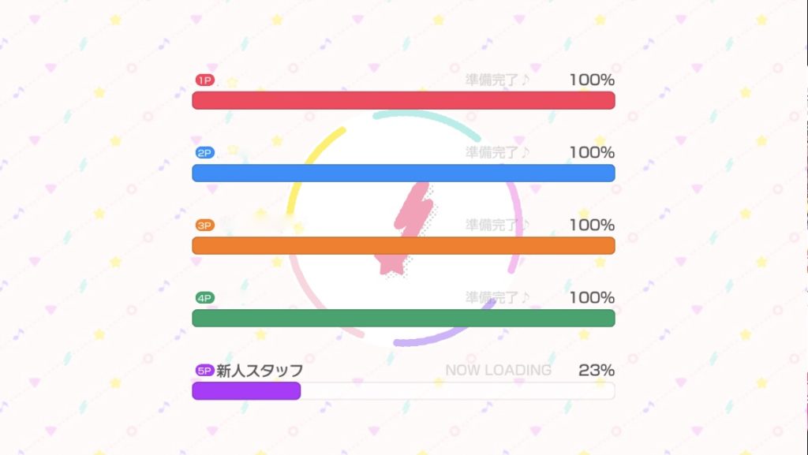Click the purple 5P loading bar fill

(246, 390)
